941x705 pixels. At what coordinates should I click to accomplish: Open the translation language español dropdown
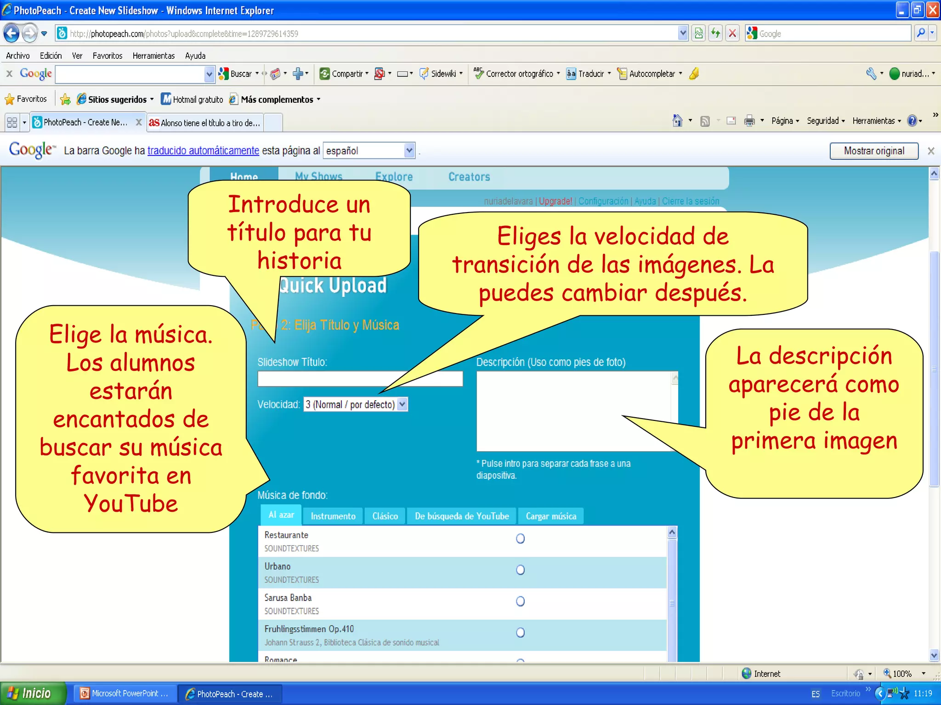pyautogui.click(x=409, y=151)
